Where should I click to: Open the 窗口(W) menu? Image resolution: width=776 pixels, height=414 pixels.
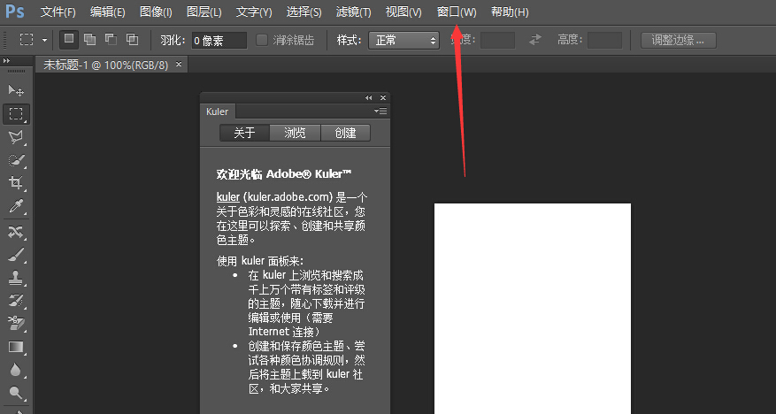(x=457, y=12)
